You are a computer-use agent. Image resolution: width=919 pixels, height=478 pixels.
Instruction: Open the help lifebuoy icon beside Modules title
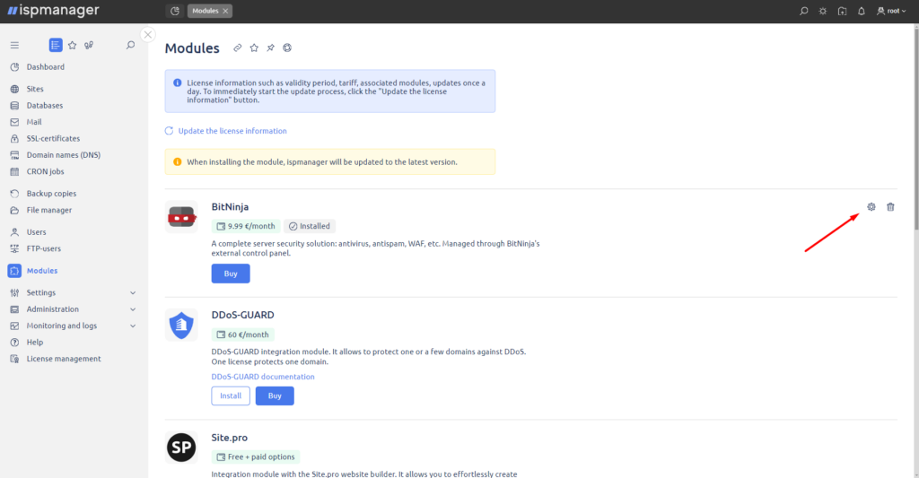pyautogui.click(x=287, y=48)
